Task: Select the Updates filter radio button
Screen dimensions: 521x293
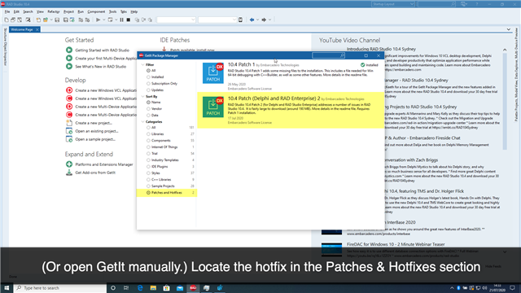Action: point(148,90)
